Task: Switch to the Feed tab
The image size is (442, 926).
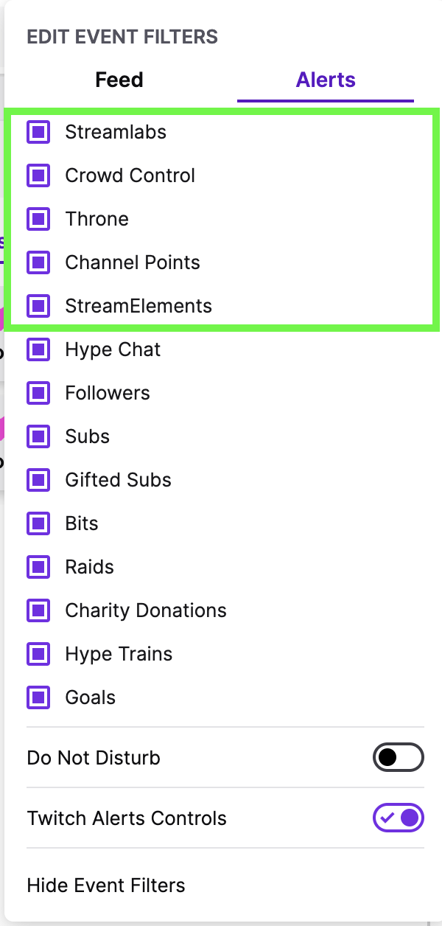Action: 119,80
